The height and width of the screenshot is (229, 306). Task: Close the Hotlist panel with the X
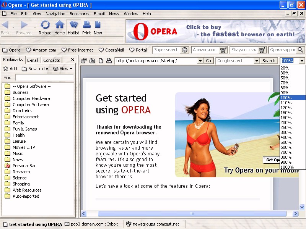tap(73, 60)
